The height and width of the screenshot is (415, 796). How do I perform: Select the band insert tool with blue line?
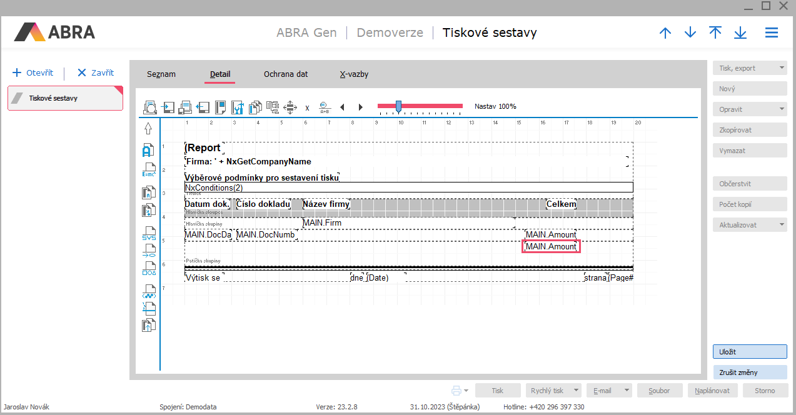click(x=148, y=307)
